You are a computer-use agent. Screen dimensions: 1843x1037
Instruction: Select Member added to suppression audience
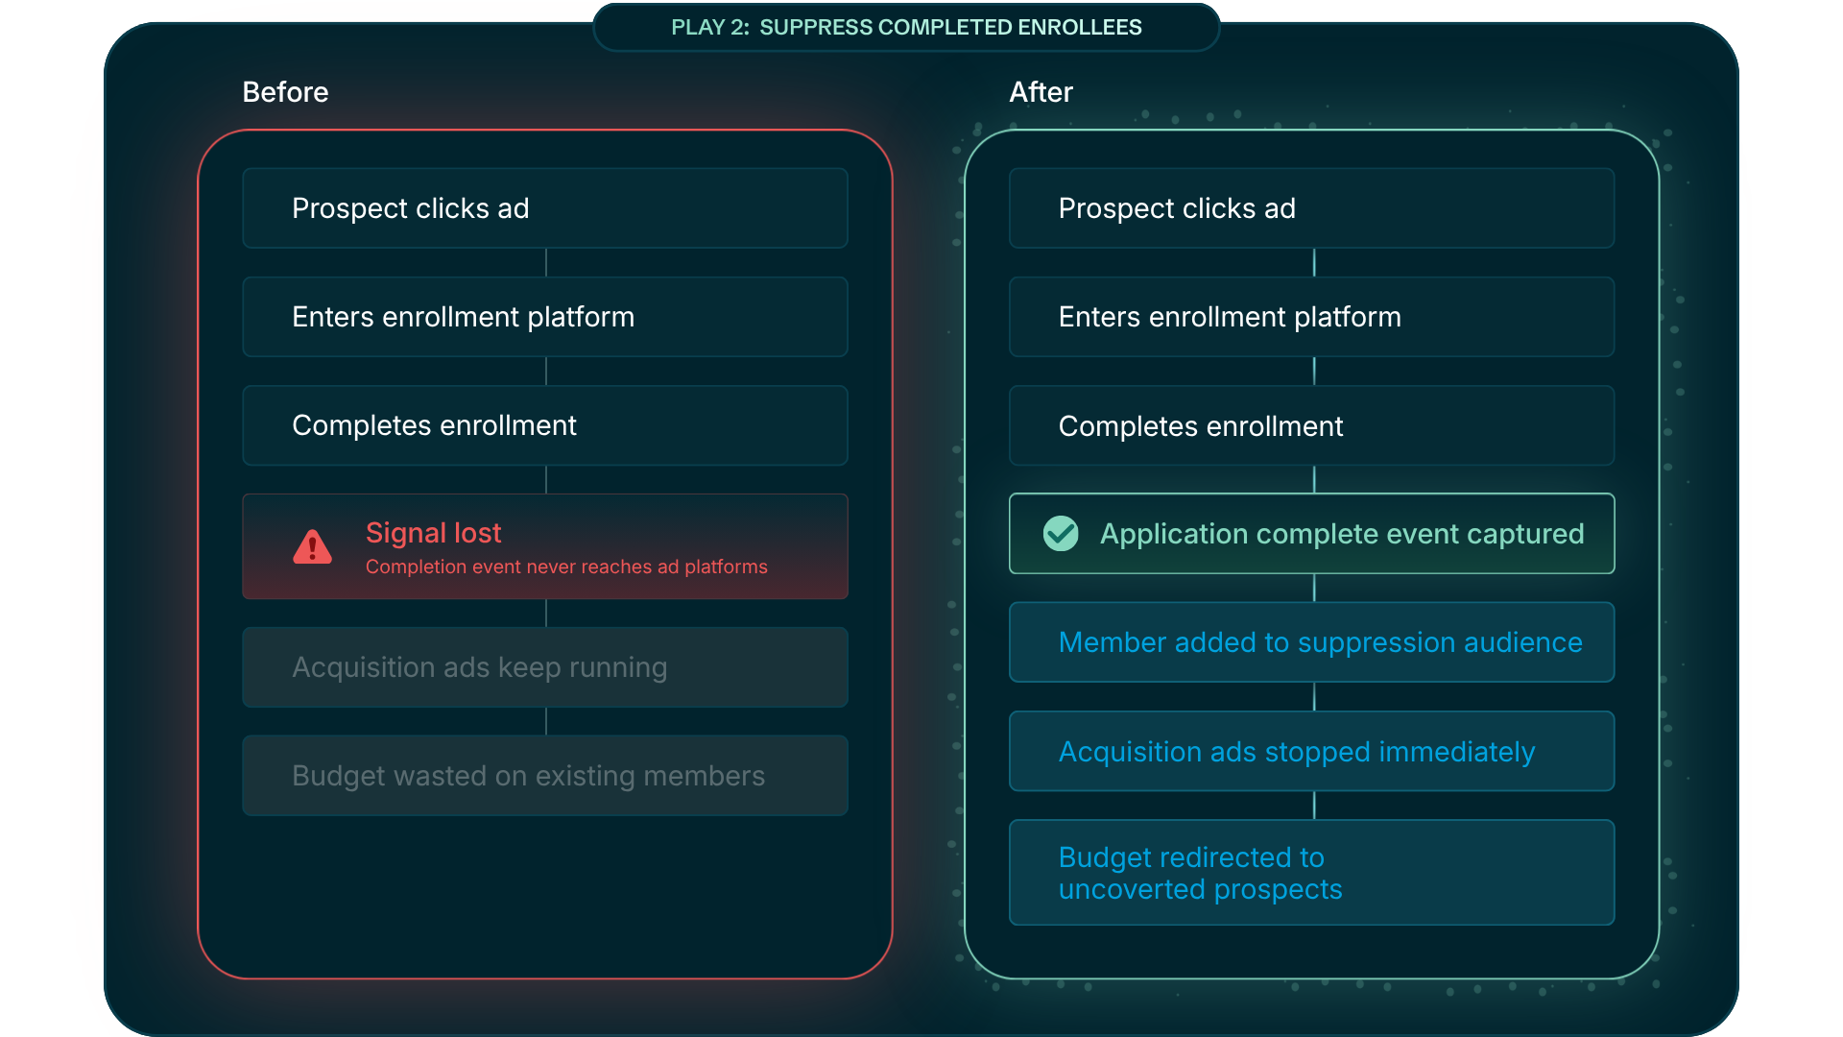point(1311,642)
